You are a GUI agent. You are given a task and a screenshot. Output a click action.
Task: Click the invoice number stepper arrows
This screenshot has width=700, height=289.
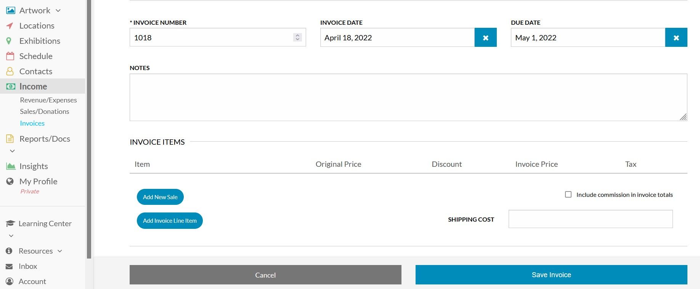pos(297,37)
